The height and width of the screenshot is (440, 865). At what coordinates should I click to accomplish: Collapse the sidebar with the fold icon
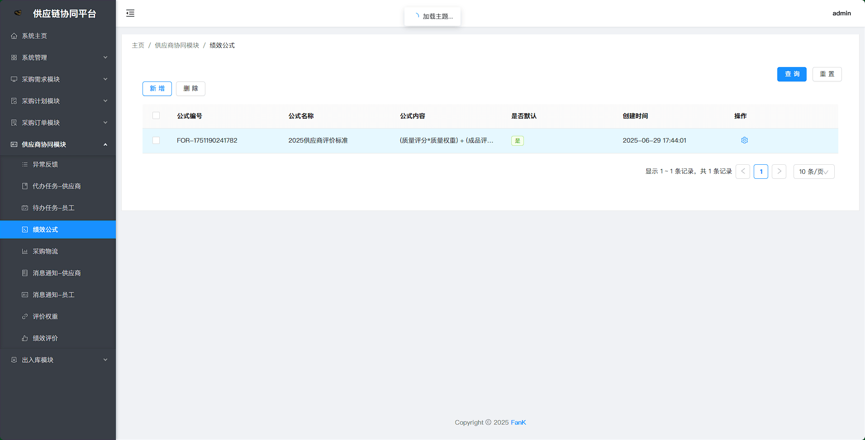click(130, 13)
